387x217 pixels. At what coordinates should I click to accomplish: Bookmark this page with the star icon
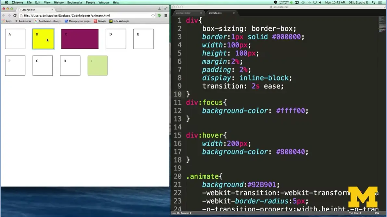click(x=153, y=16)
